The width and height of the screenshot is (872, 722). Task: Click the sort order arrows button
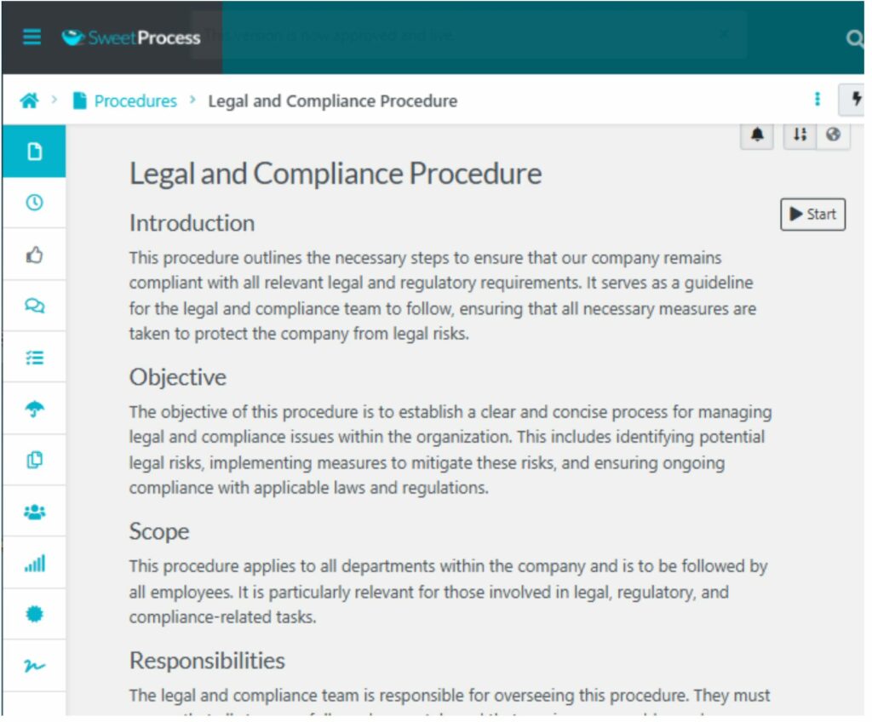[800, 135]
